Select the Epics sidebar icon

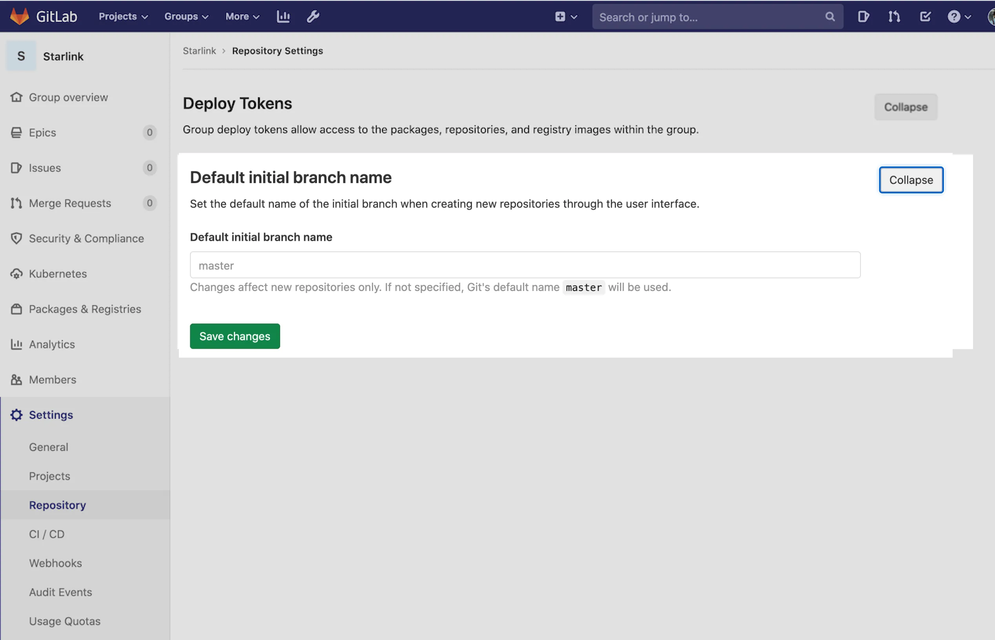click(16, 132)
